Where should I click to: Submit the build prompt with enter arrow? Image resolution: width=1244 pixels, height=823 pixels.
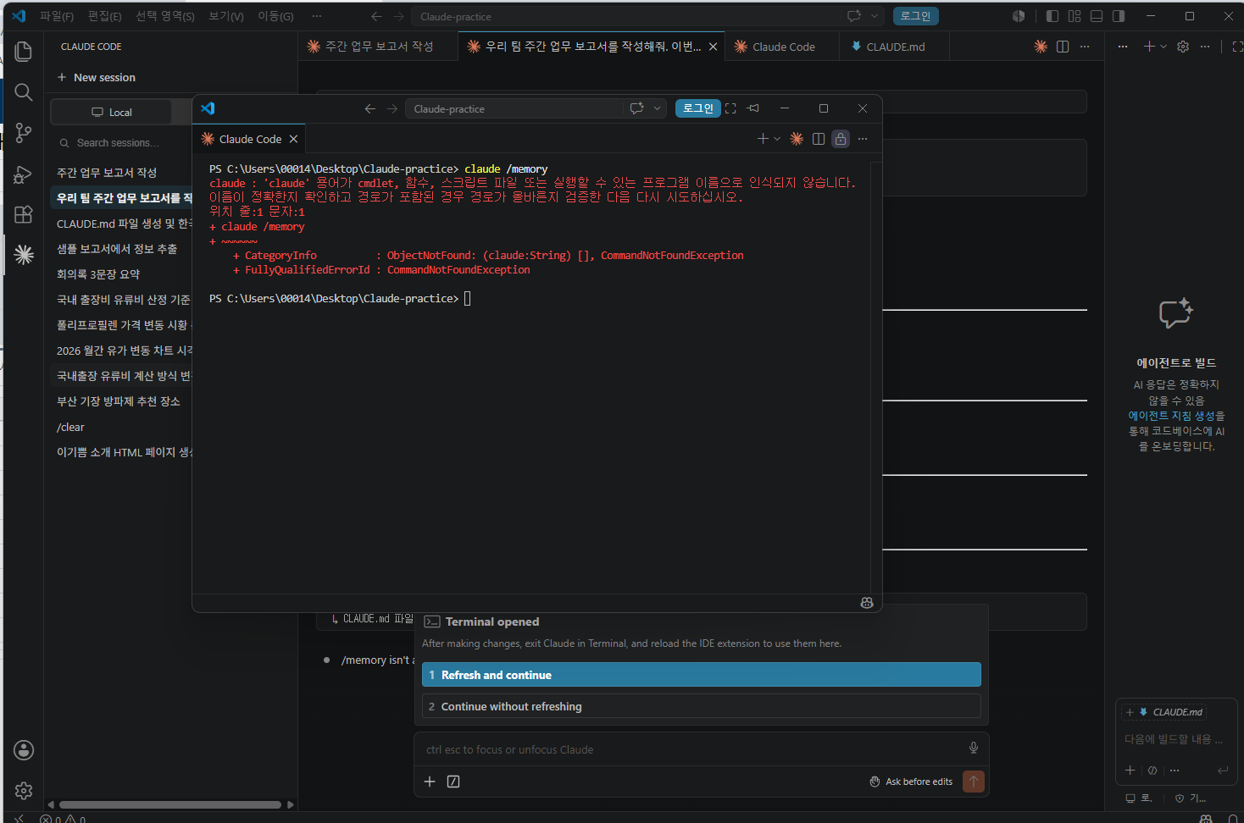[x=1223, y=771]
